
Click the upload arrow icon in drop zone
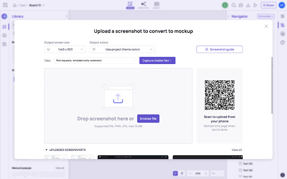[x=118, y=98]
